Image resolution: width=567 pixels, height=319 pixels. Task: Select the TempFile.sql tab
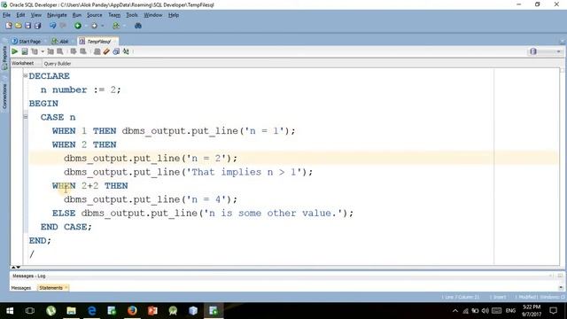point(97,42)
